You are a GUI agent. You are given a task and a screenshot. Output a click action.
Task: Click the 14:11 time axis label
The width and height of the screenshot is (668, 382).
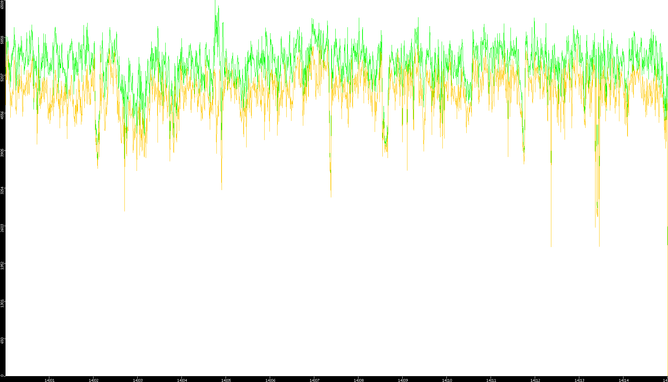click(x=491, y=380)
